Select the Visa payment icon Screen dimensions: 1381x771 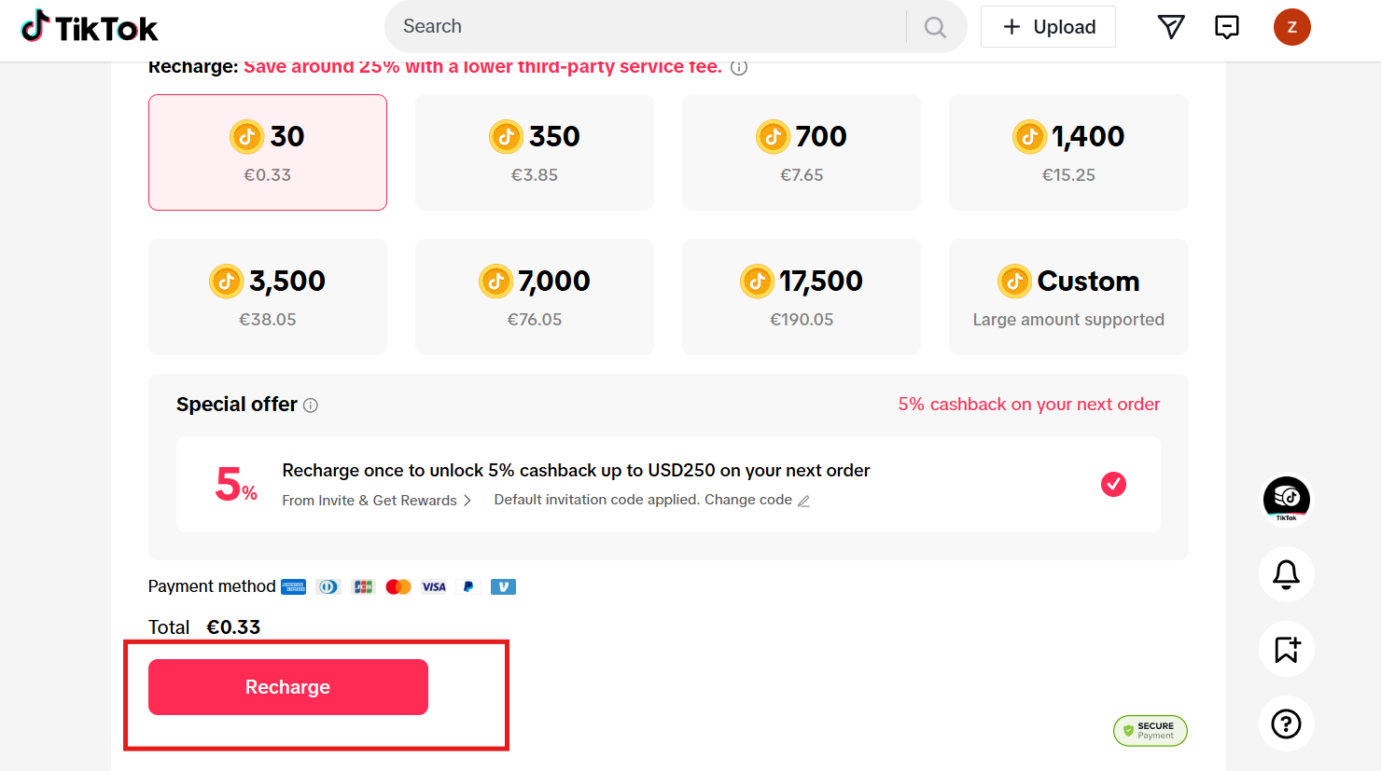[433, 586]
